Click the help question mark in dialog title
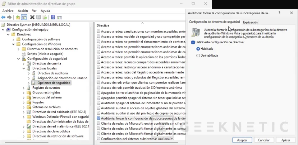Screen dimensions: 298x145 coord(279,13)
